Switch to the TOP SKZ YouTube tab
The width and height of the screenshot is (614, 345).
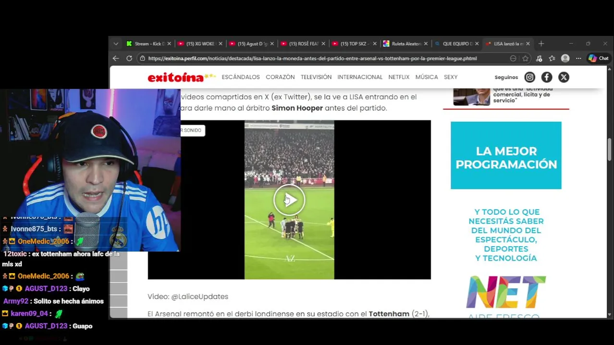point(351,44)
